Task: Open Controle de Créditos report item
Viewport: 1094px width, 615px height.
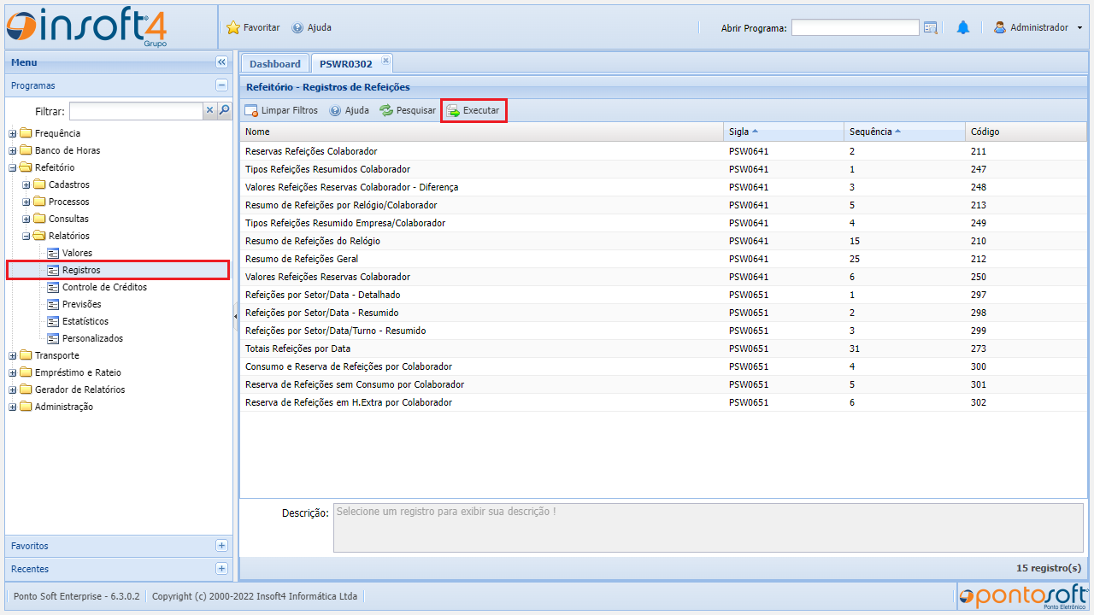Action: tap(104, 287)
